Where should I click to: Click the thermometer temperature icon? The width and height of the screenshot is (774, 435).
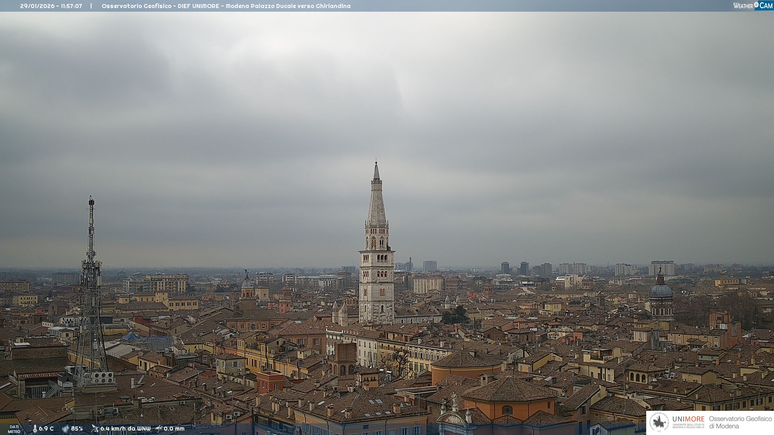tap(35, 429)
